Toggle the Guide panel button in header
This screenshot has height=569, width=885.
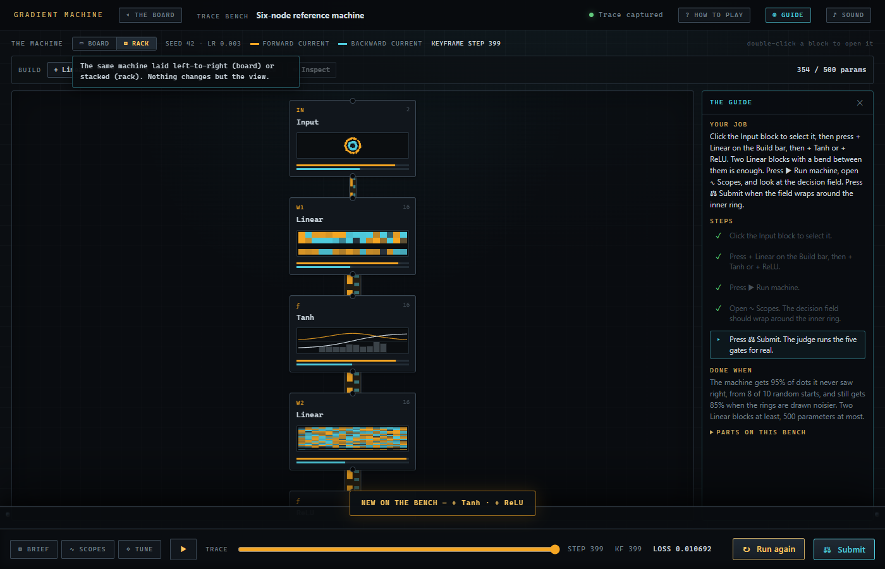pyautogui.click(x=788, y=15)
